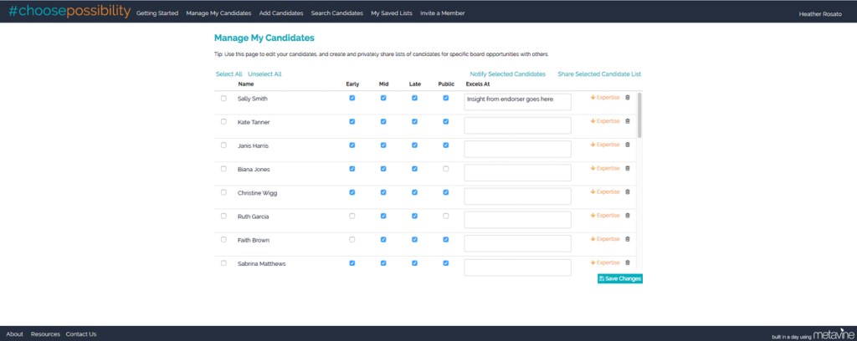Expand Expertise for Janis Harris
This screenshot has width=857, height=341.
[x=605, y=145]
